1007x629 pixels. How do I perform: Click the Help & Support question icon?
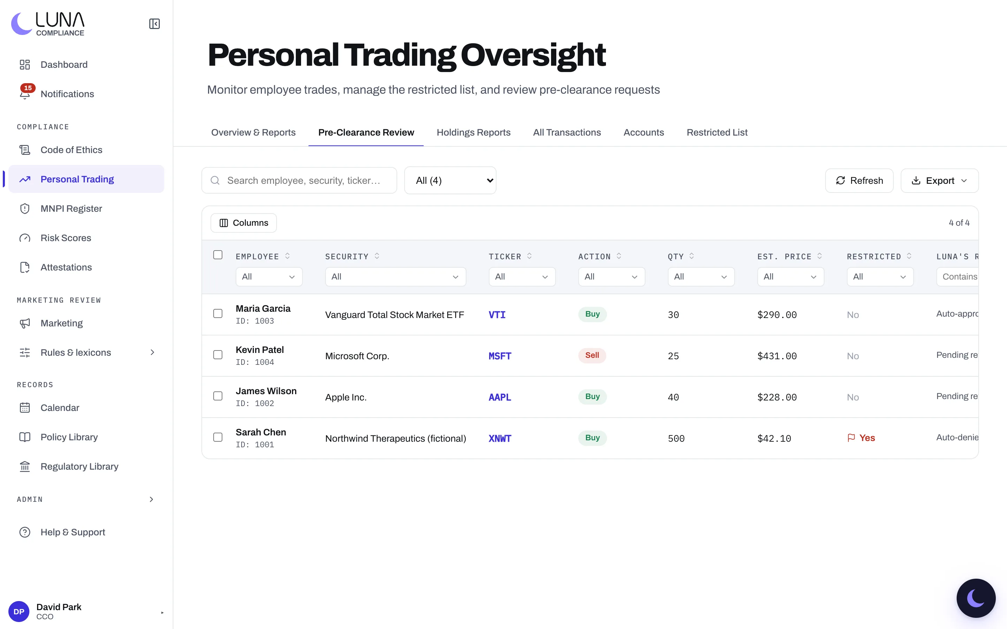(x=25, y=532)
